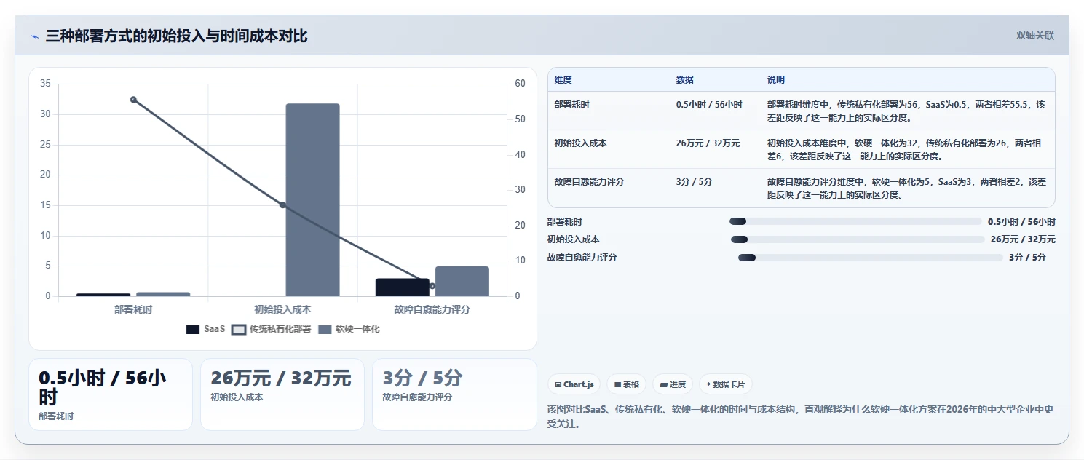Click the line point above 初始投入成本
This screenshot has height=460, width=1084.
tap(282, 205)
